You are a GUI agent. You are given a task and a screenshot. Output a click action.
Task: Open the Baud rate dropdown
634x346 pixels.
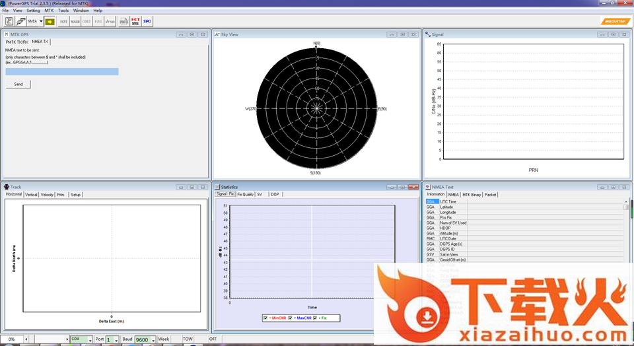click(153, 340)
